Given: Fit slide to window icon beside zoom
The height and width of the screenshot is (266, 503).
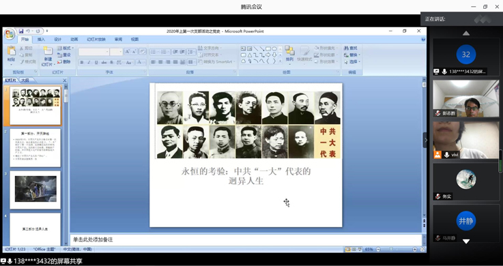Looking at the screenshot, I should [422, 250].
